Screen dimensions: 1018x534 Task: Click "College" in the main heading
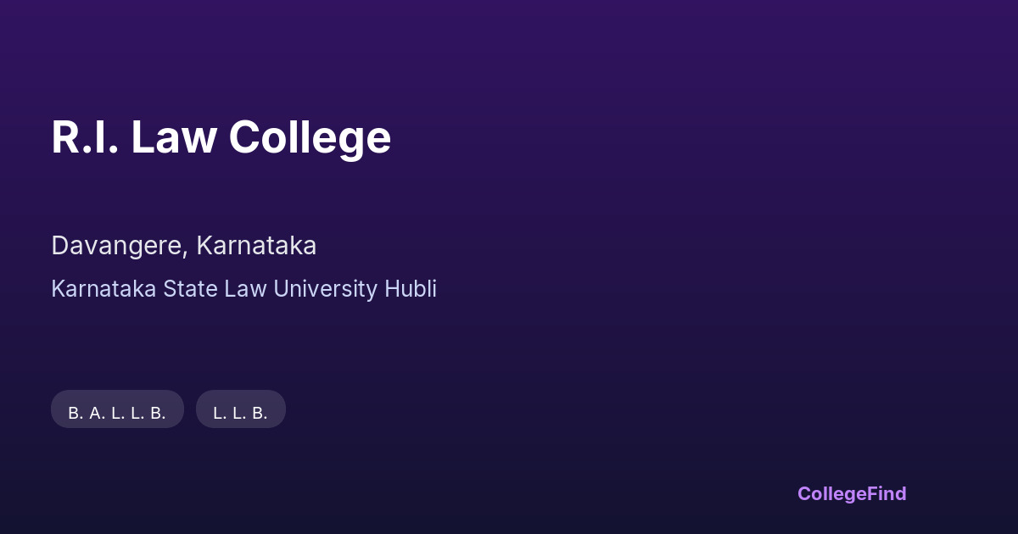click(x=310, y=137)
